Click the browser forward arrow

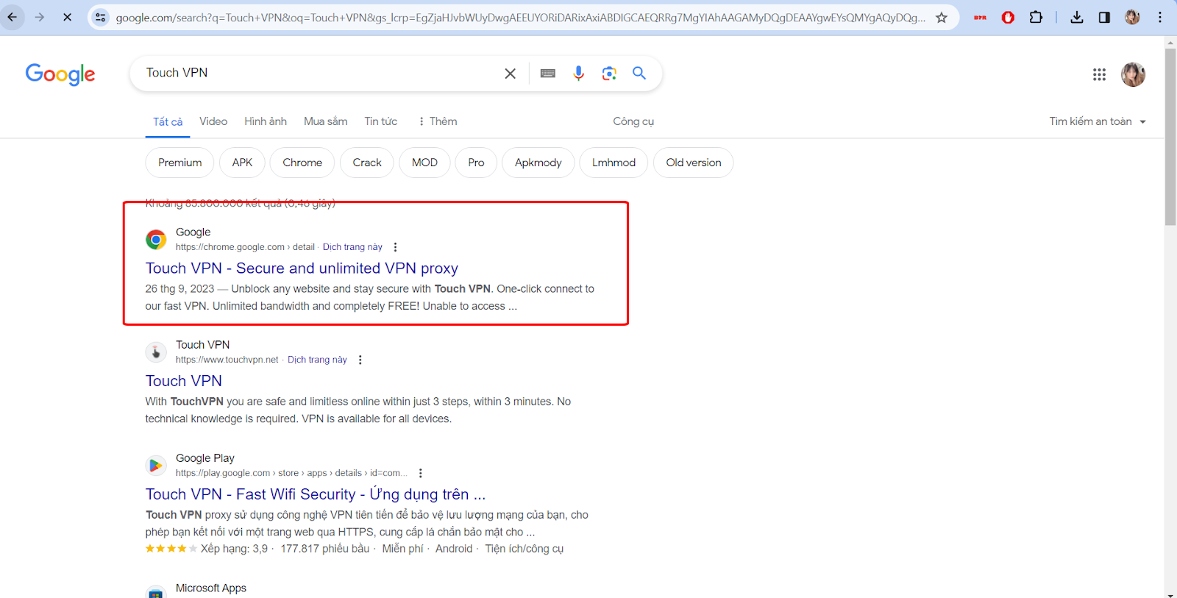click(x=40, y=17)
